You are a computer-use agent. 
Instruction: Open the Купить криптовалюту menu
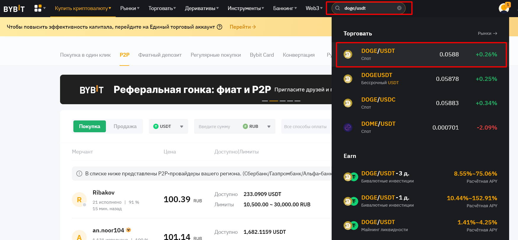point(83,8)
